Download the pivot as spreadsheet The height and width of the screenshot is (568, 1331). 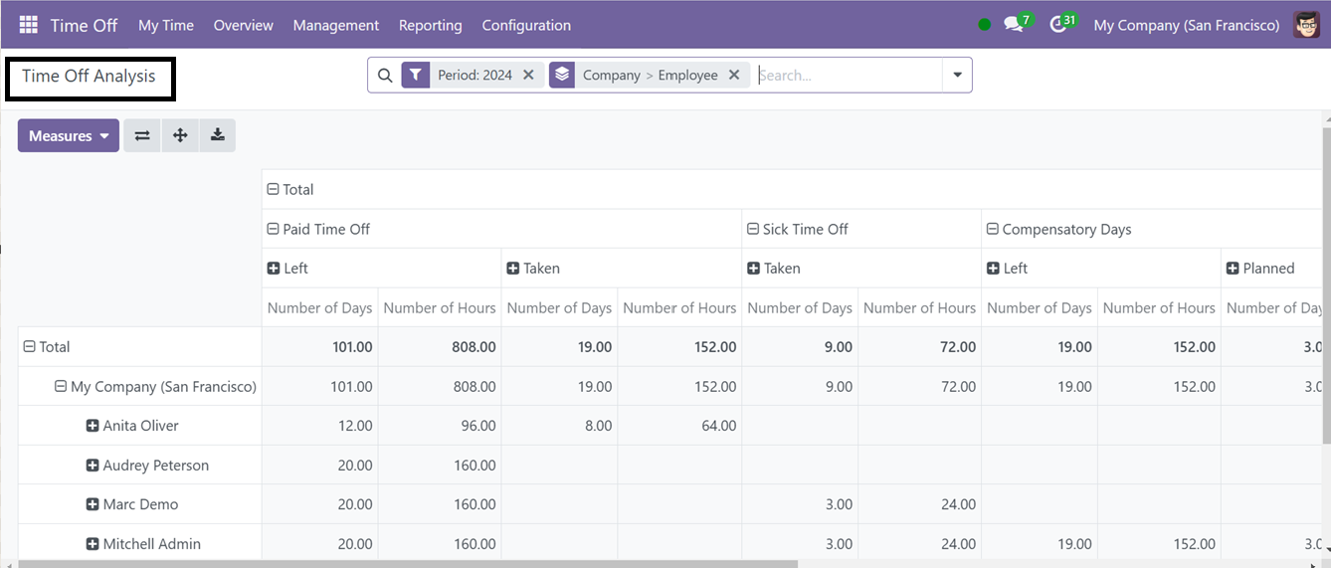[218, 135]
